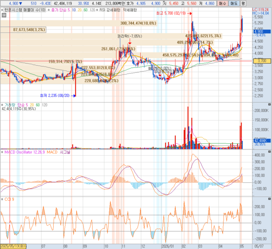Image resolution: width=272 pixels, height=249 pixels.
Task: Click the 200,000K volume axis label
Action: coord(262,111)
